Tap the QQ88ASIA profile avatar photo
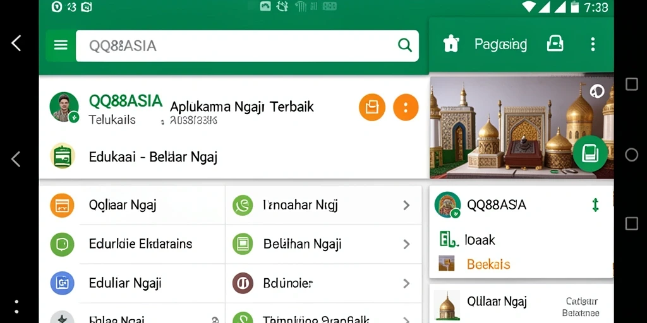 click(x=64, y=107)
